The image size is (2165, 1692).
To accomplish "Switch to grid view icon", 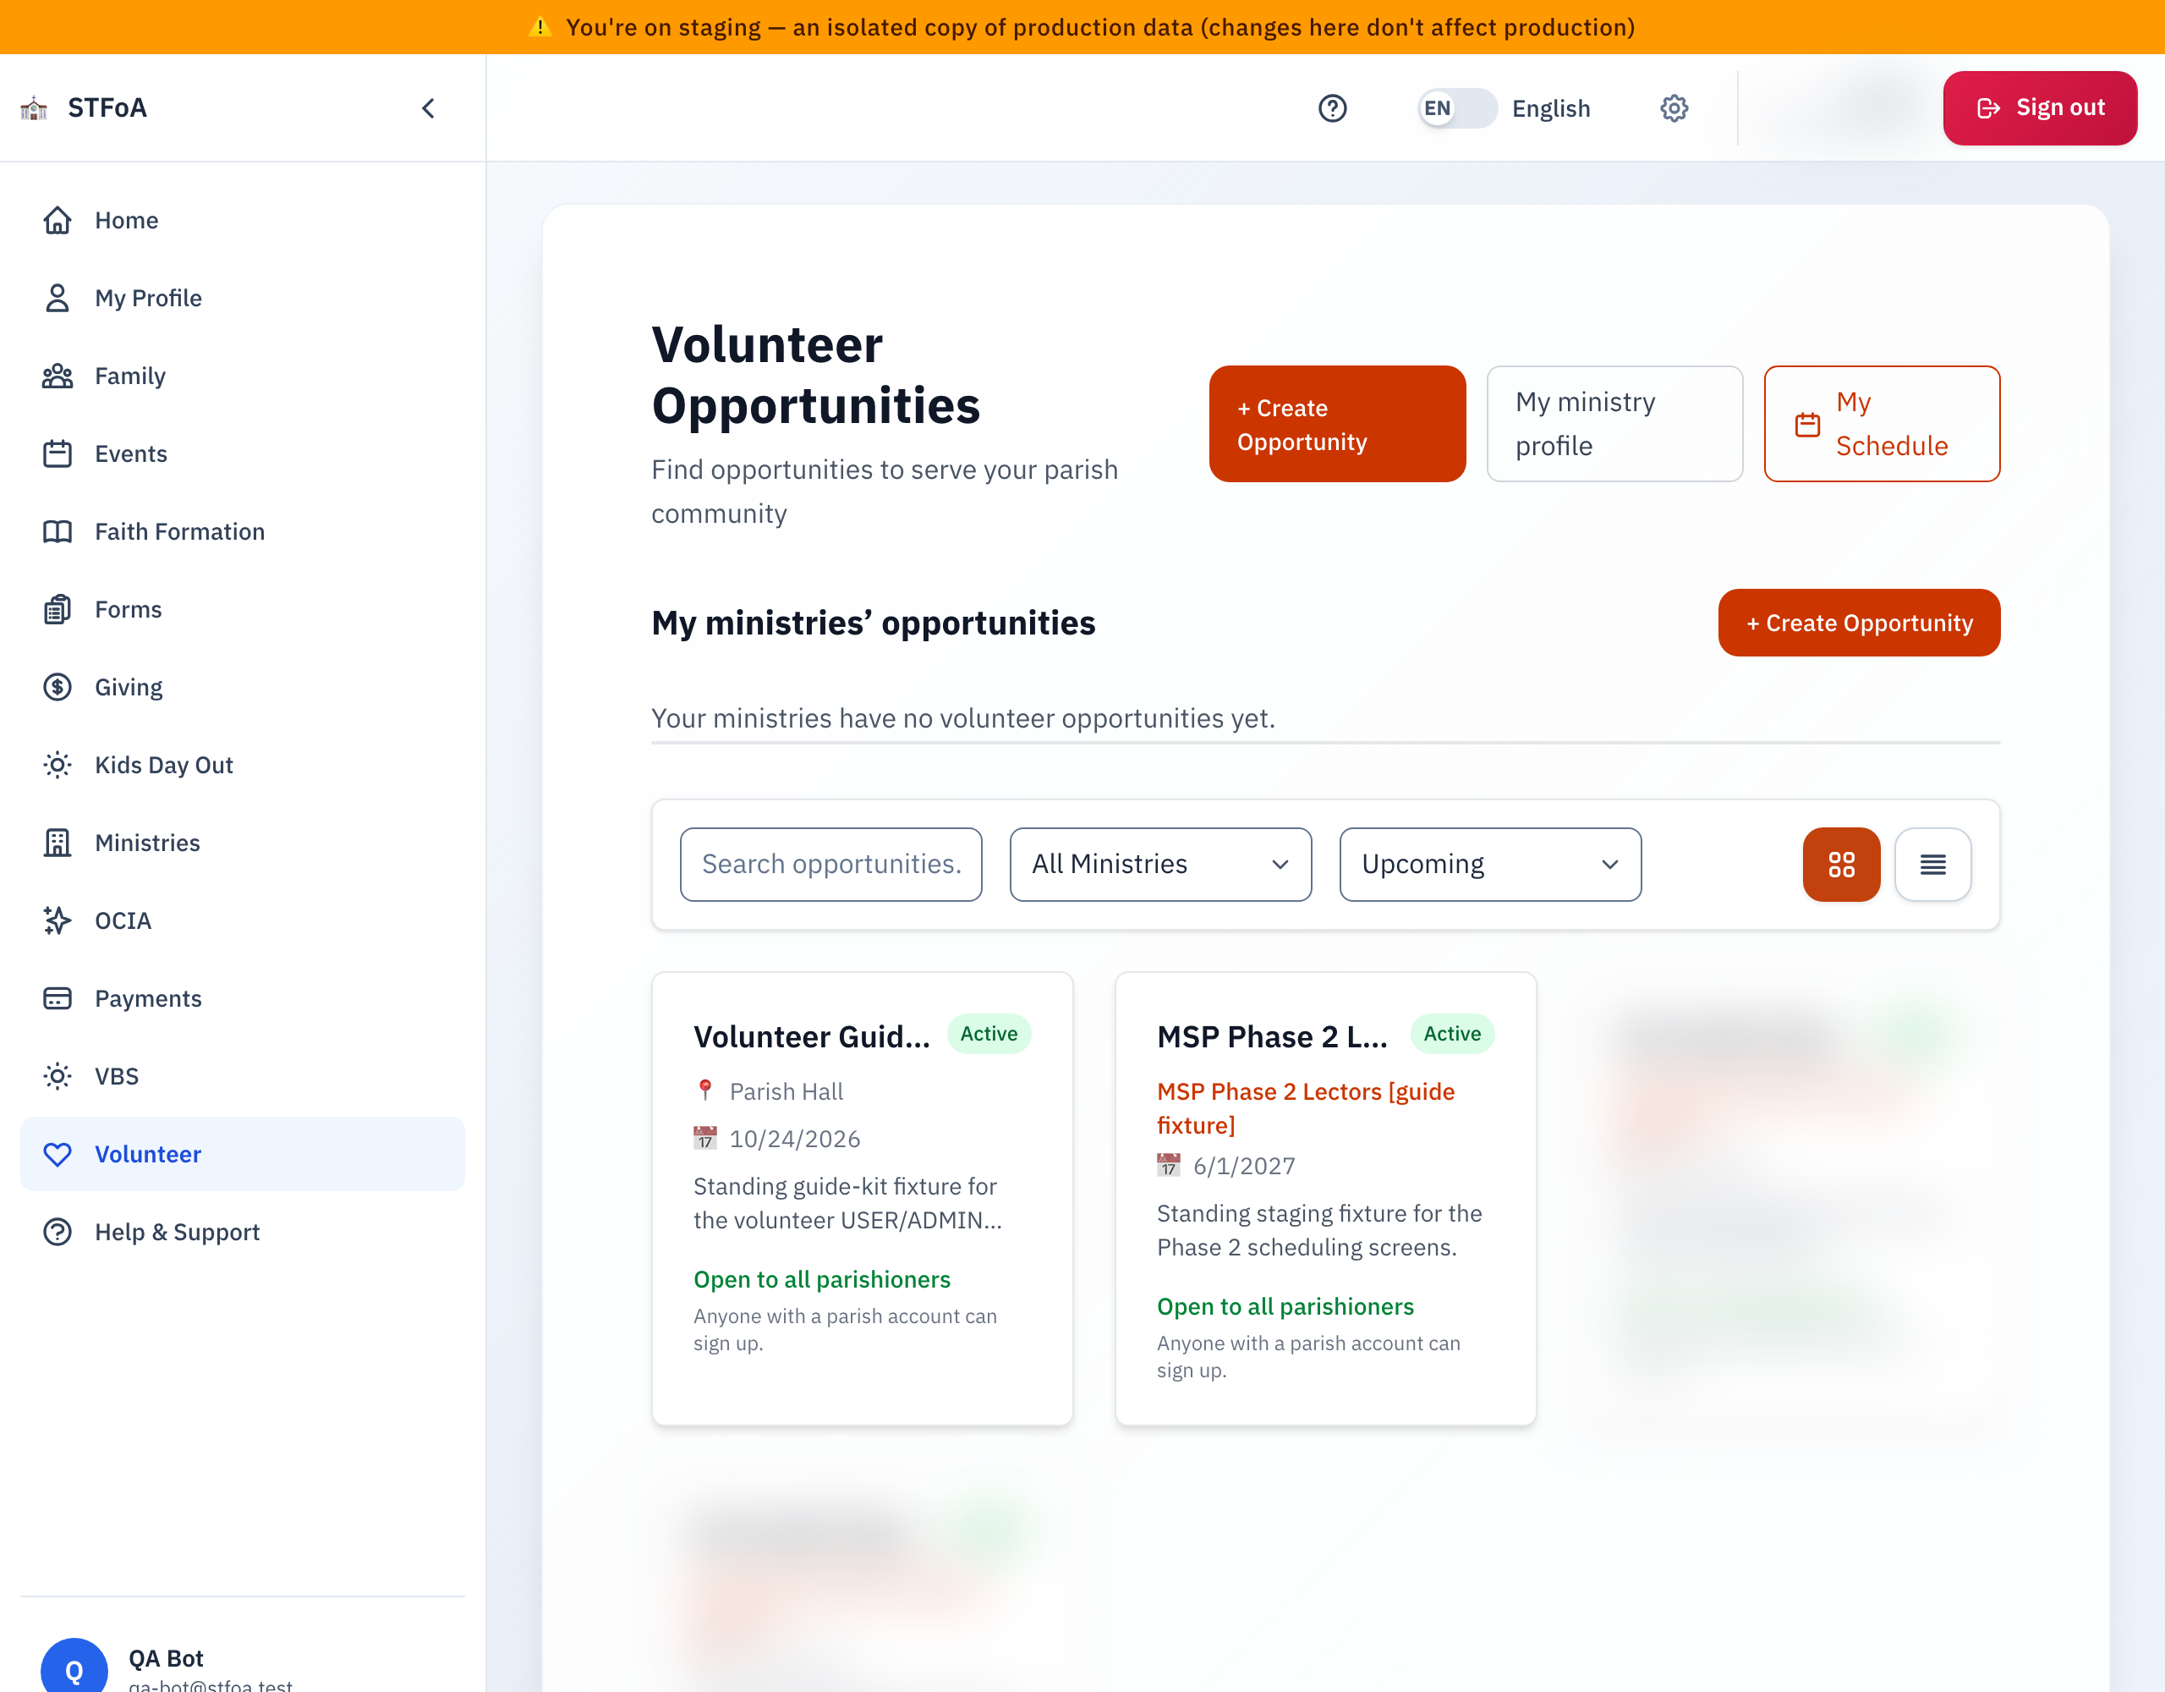I will tap(1841, 864).
